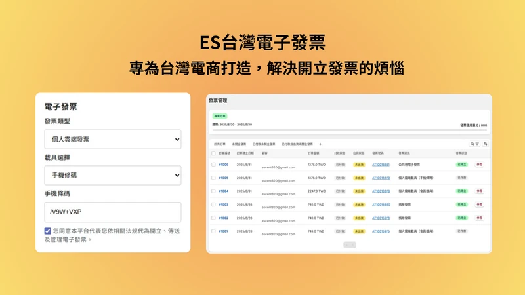Switch to the 所有訂單 tab
The height and width of the screenshot is (295, 525).
tap(220, 144)
